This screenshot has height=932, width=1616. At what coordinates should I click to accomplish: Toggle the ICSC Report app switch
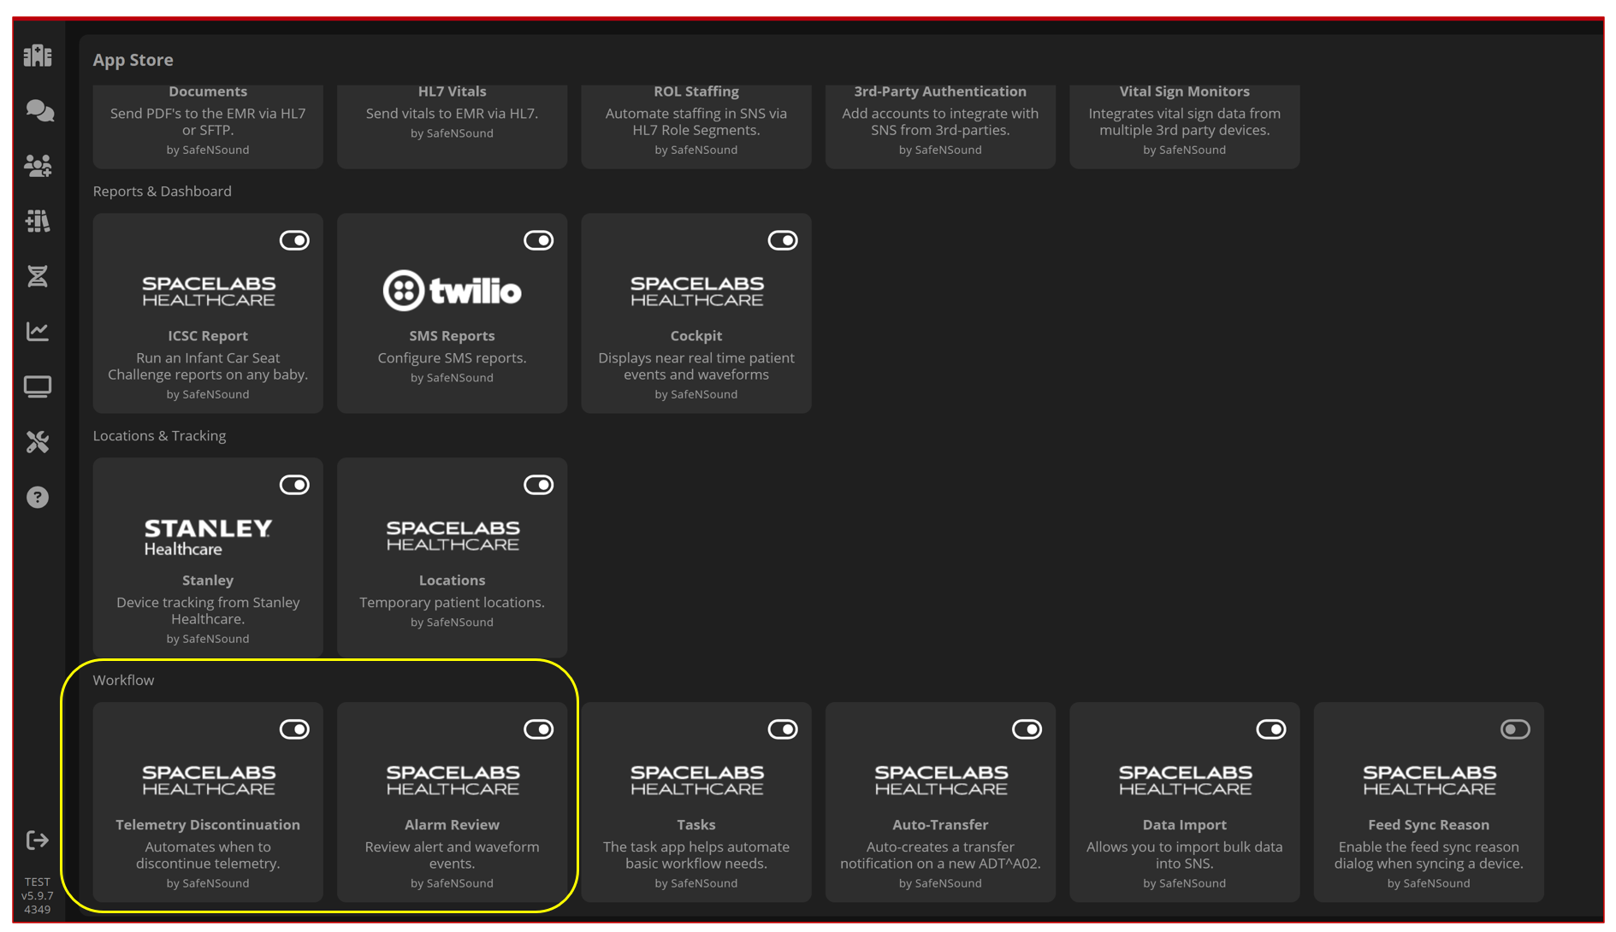294,240
